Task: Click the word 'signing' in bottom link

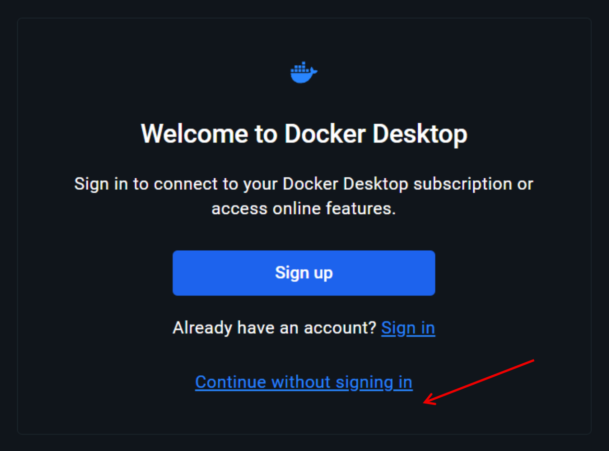Action: [364, 382]
